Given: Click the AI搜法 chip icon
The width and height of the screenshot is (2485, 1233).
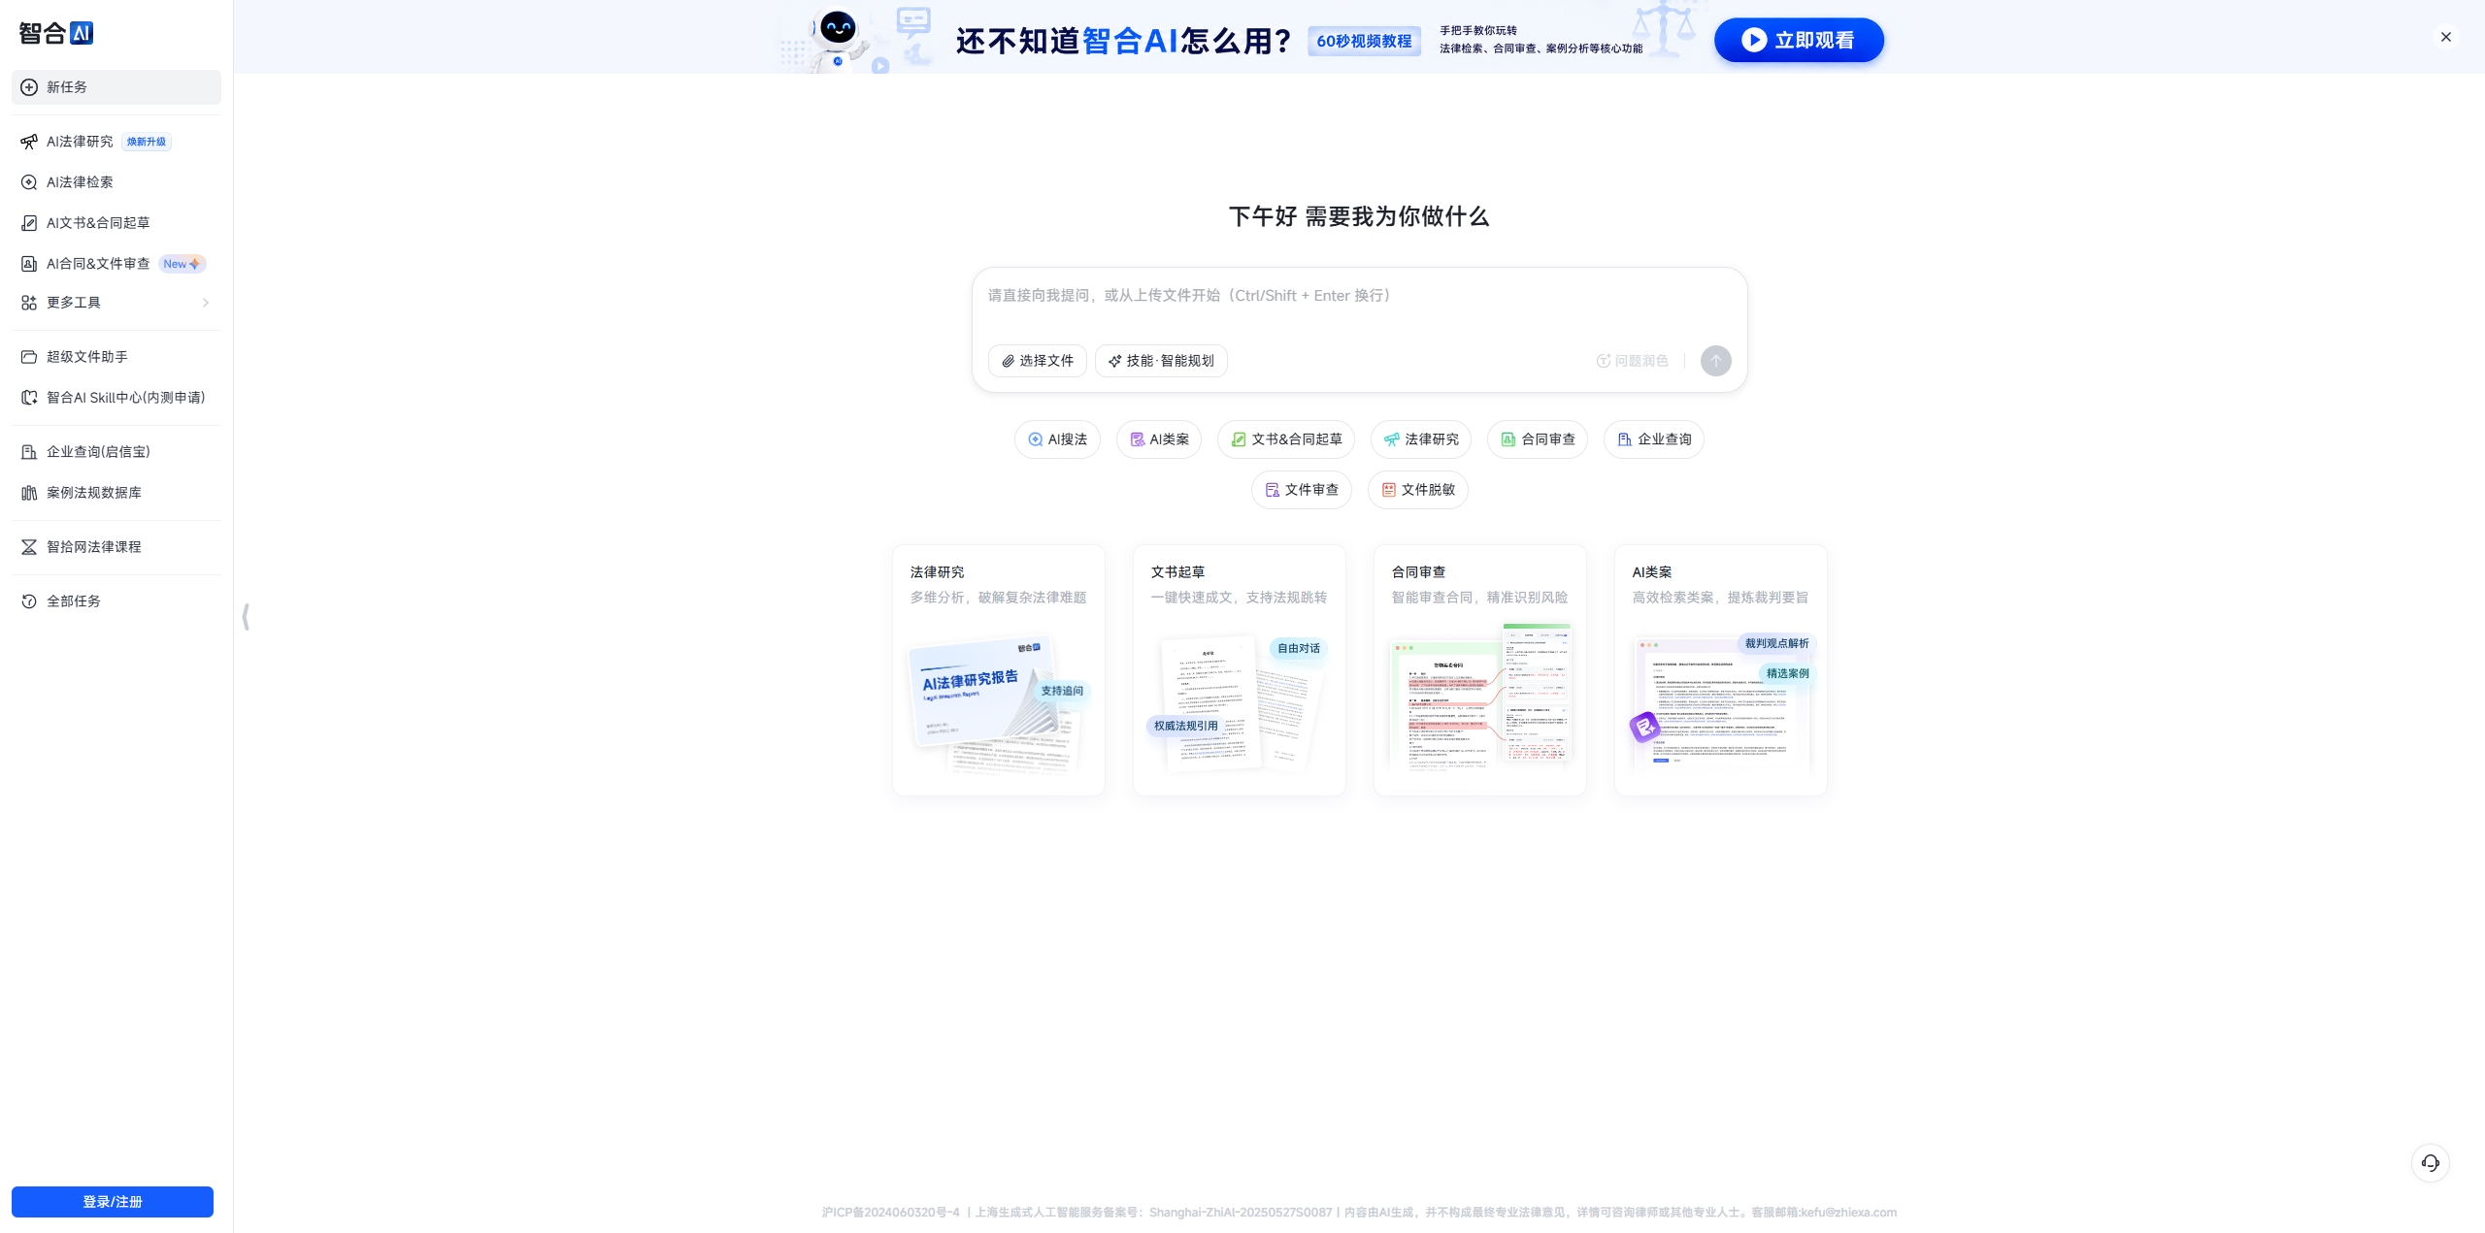Looking at the screenshot, I should pyautogui.click(x=1035, y=439).
